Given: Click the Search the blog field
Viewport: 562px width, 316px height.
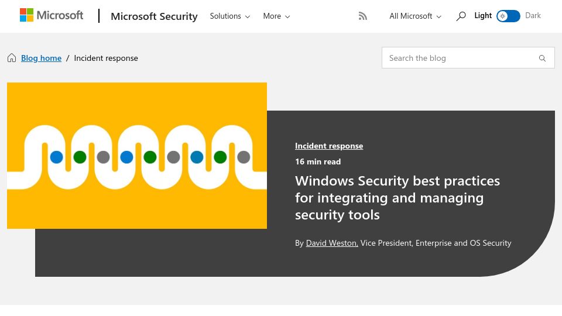Looking at the screenshot, I should (468, 58).
